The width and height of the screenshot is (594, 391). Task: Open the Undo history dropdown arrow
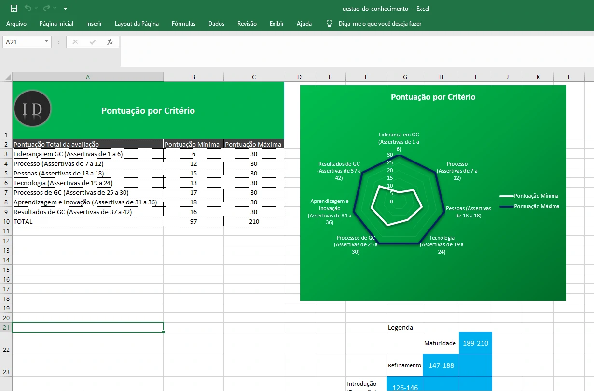click(x=36, y=8)
